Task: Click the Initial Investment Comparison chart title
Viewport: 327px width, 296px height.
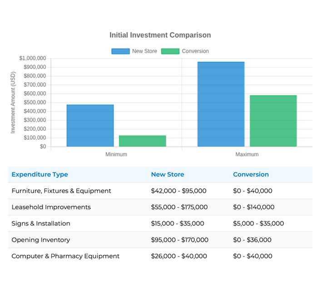Action: click(x=160, y=35)
